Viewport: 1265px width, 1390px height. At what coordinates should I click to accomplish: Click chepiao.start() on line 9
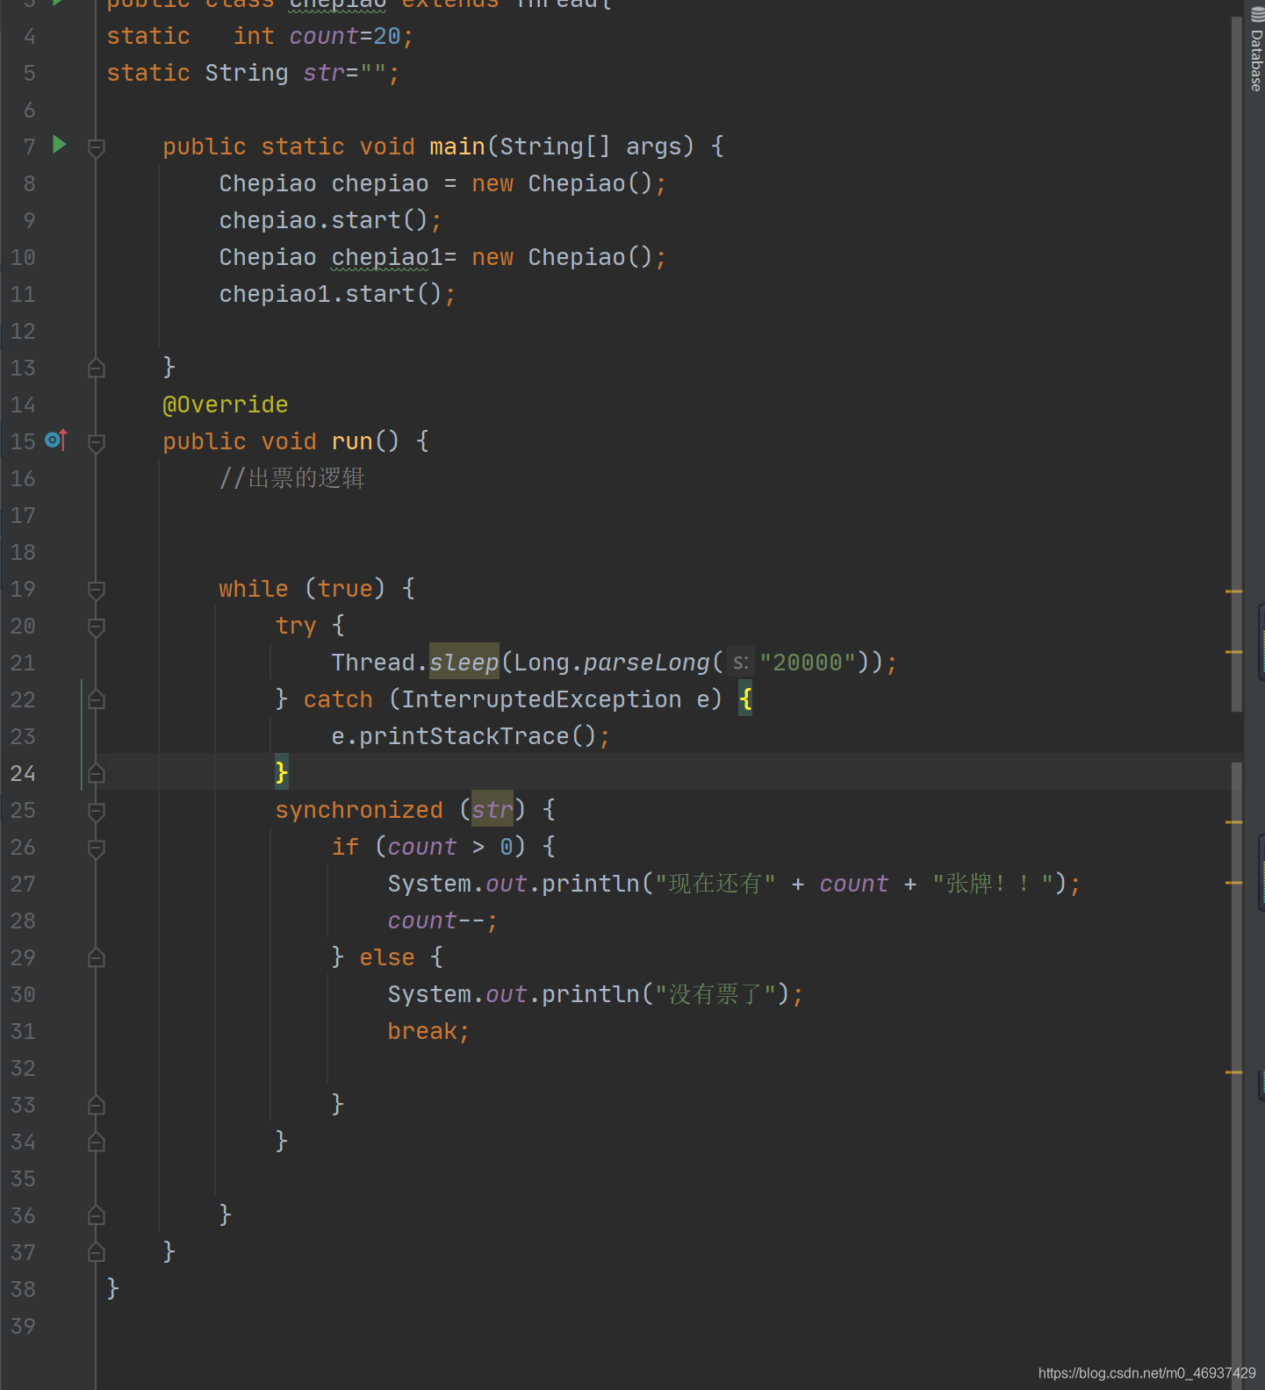pos(330,220)
